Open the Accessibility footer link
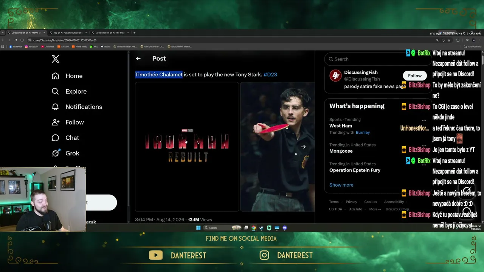484x272 pixels. (394, 202)
